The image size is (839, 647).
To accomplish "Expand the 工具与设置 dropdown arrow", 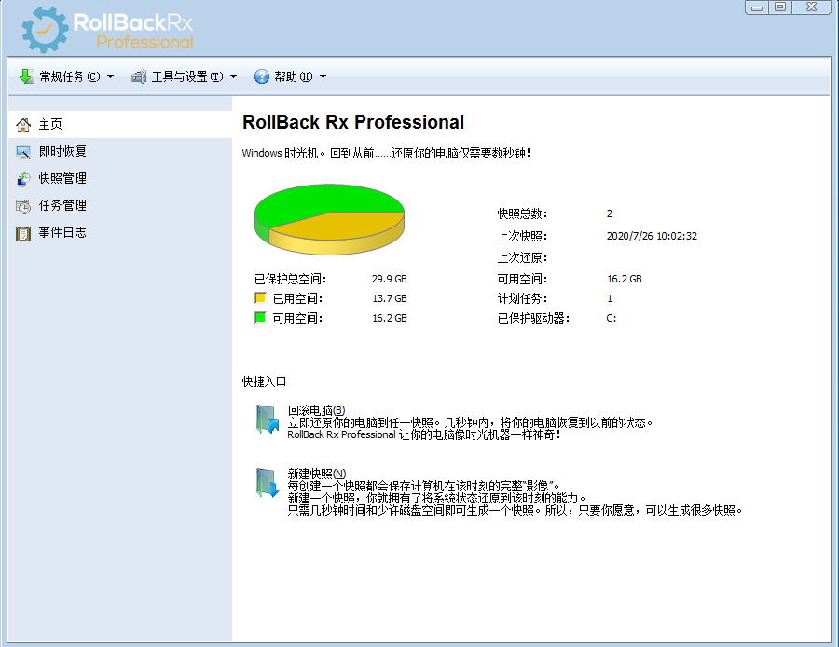I will (233, 77).
